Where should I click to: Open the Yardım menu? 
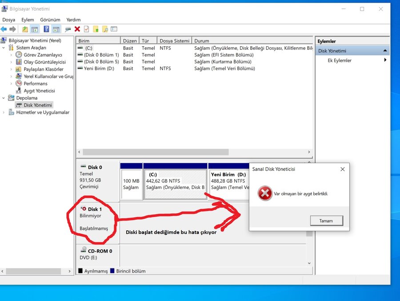73,20
